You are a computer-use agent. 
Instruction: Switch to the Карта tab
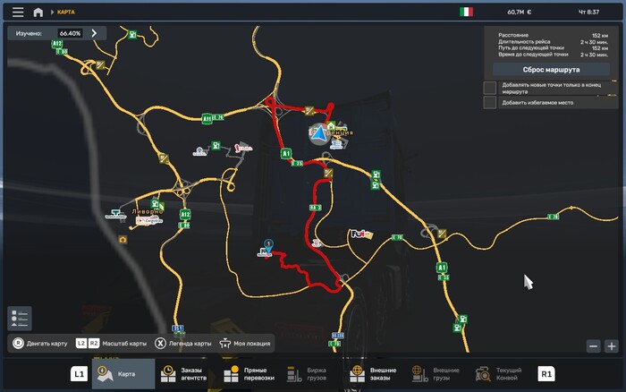[123, 374]
